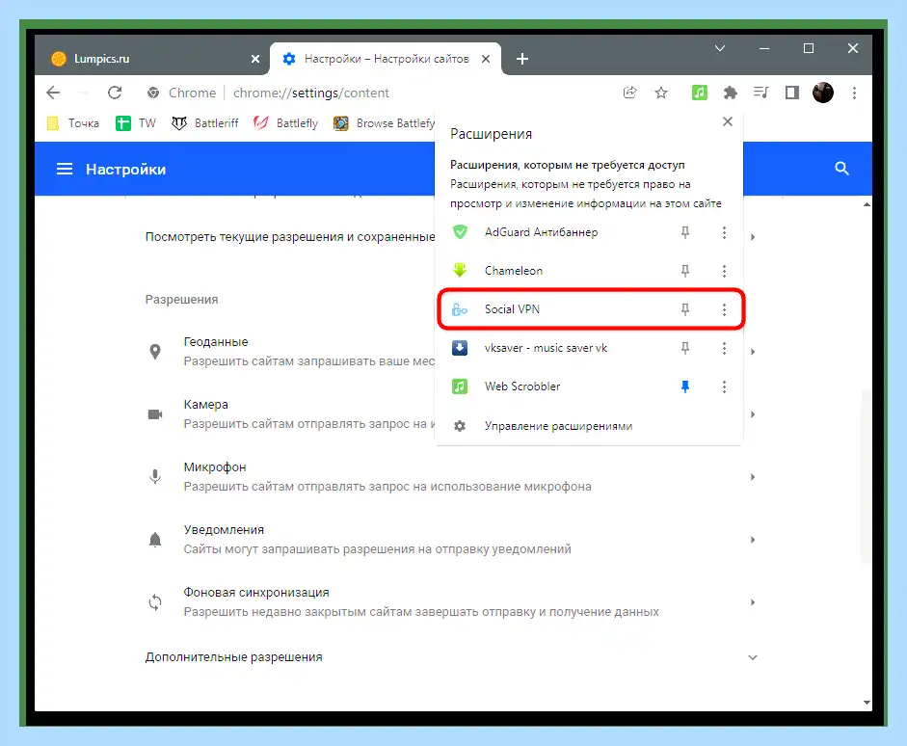Open Микрофон permission settings
The image size is (907, 746).
click(452, 476)
